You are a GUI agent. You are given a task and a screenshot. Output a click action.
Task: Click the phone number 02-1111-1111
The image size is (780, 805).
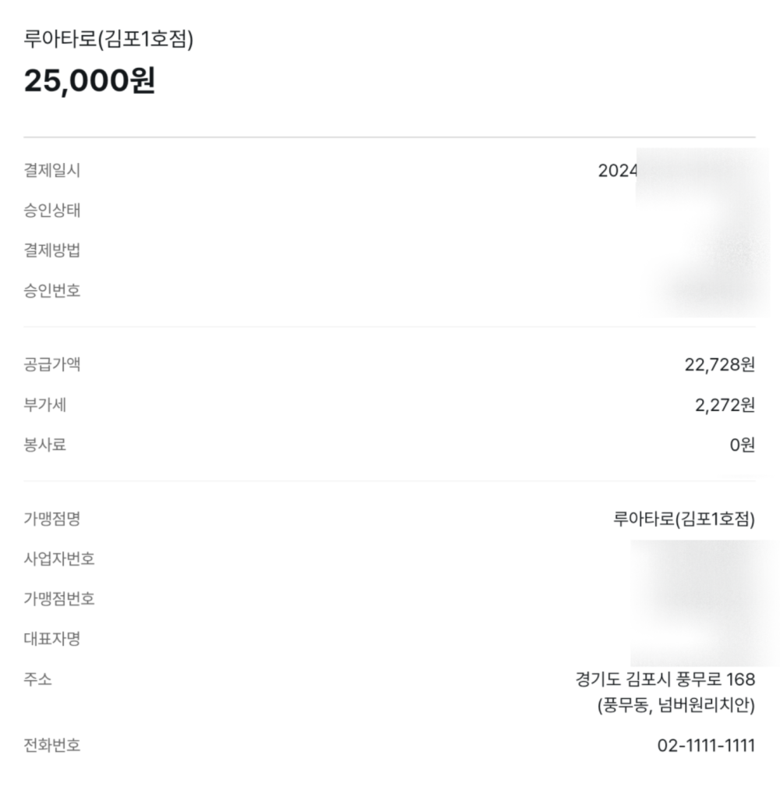pyautogui.click(x=706, y=746)
